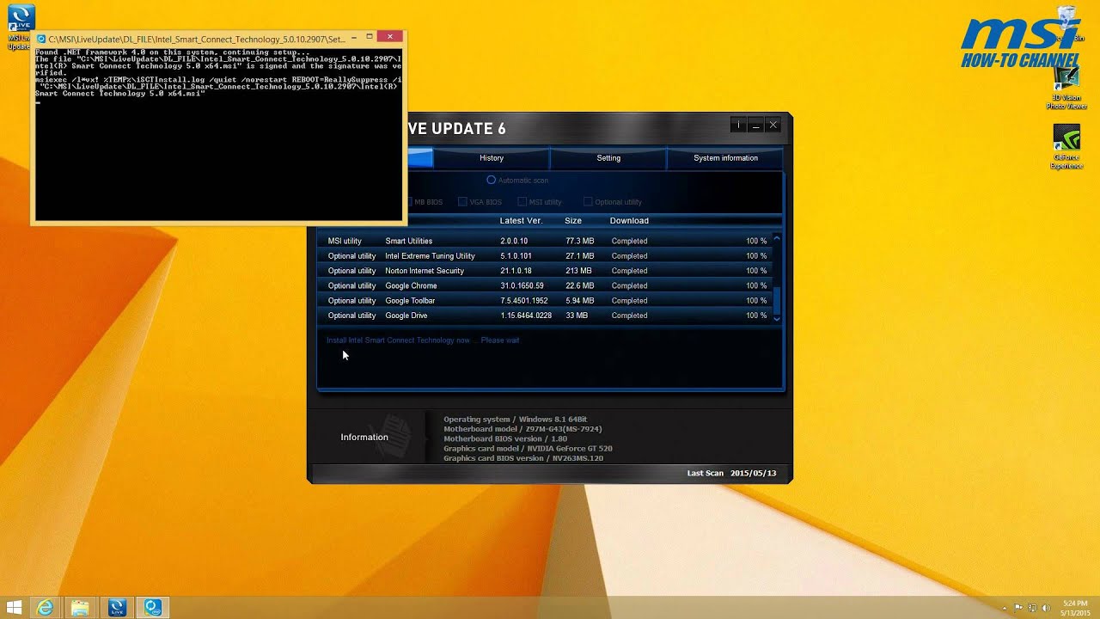Toggle the Optional utility checkbox

click(x=588, y=202)
